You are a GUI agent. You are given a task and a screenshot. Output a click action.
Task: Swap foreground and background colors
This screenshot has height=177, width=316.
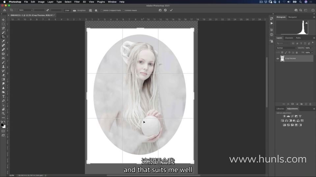pos(4,122)
